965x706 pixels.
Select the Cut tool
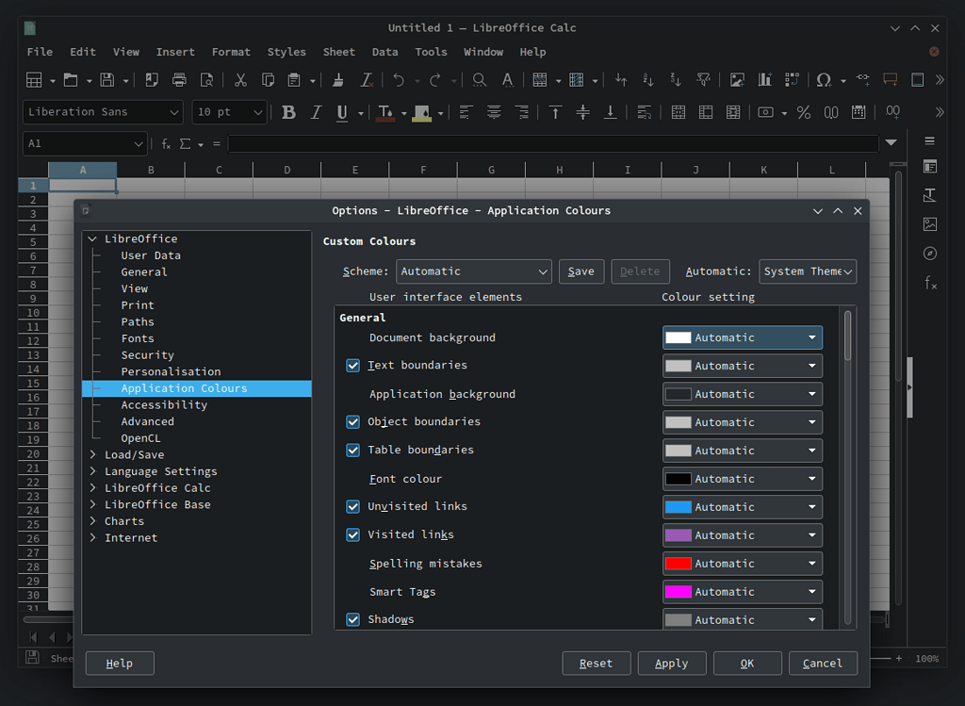pos(241,80)
